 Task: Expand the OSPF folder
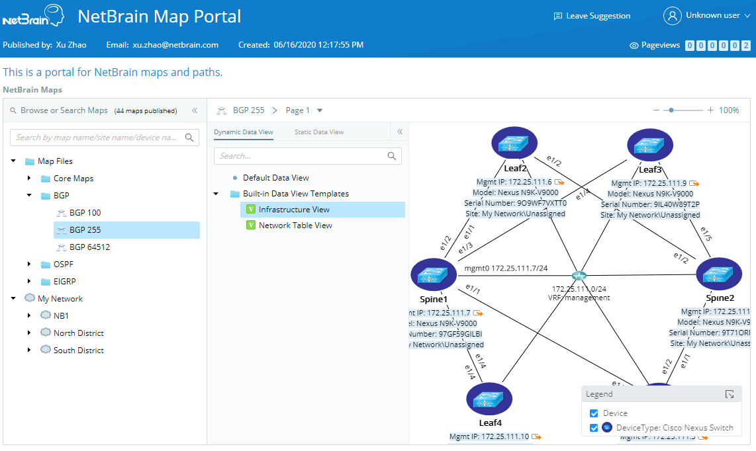click(29, 264)
